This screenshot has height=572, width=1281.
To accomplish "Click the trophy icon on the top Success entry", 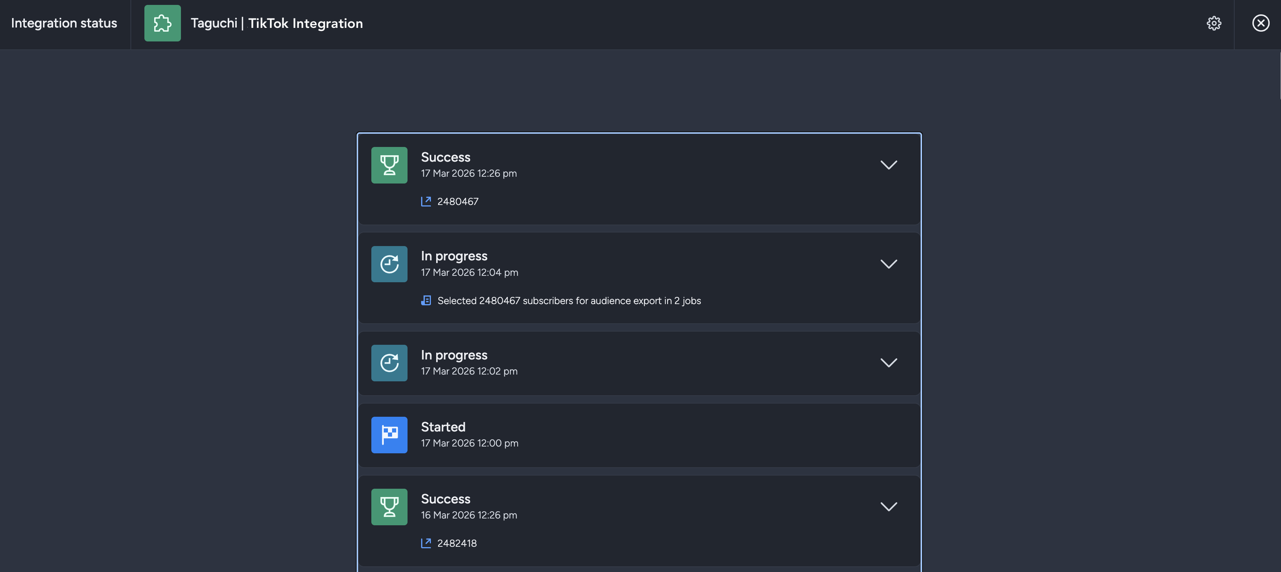I will click(x=389, y=165).
